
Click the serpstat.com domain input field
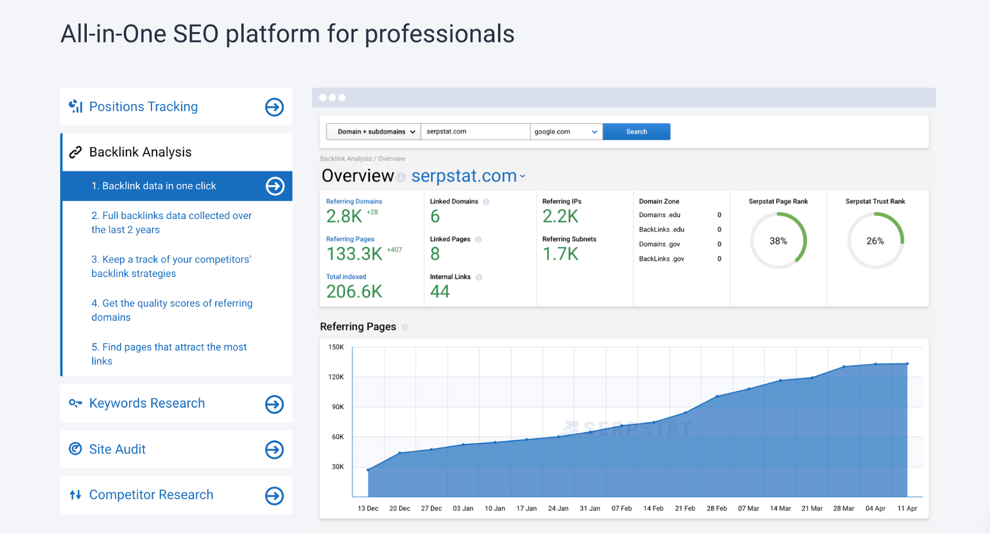475,132
